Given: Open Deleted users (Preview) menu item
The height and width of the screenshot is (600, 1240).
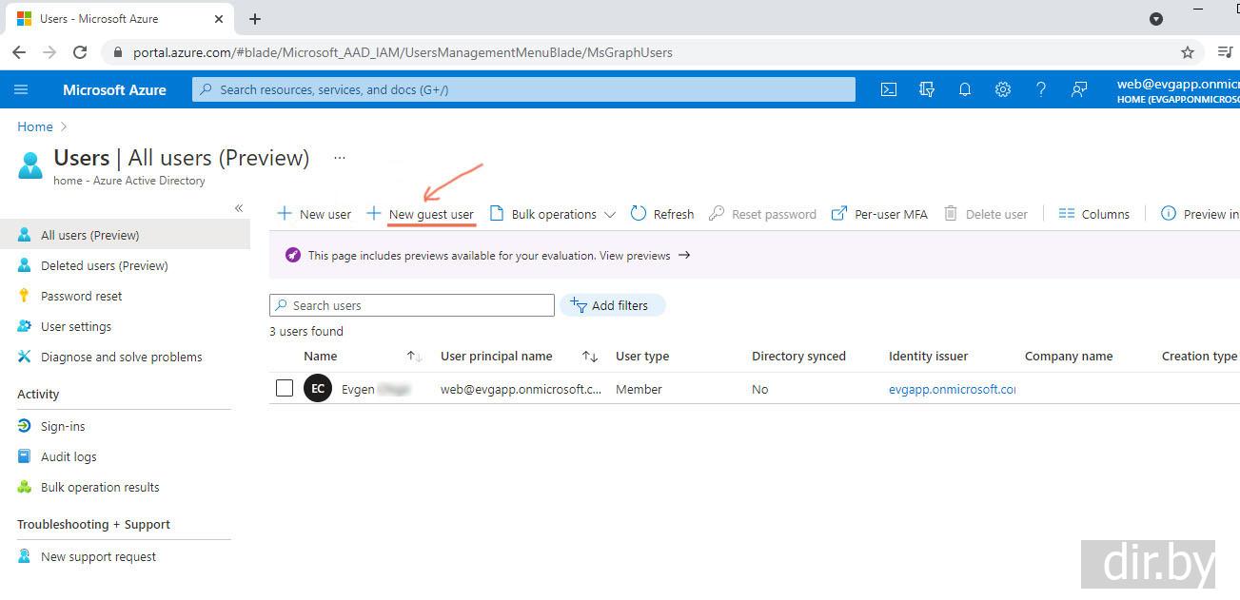Looking at the screenshot, I should [x=104, y=265].
